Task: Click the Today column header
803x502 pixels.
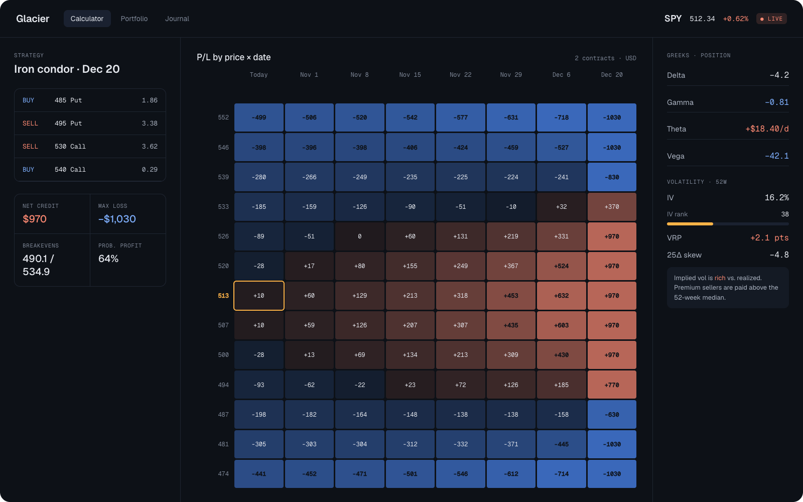Action: [259, 75]
